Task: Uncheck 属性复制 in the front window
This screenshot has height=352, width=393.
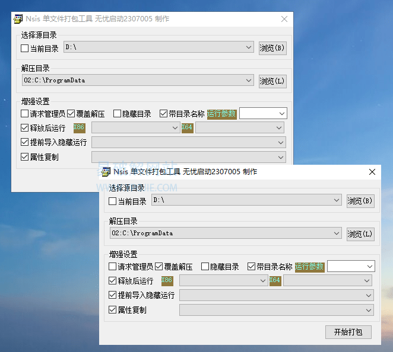Action: pos(113,309)
